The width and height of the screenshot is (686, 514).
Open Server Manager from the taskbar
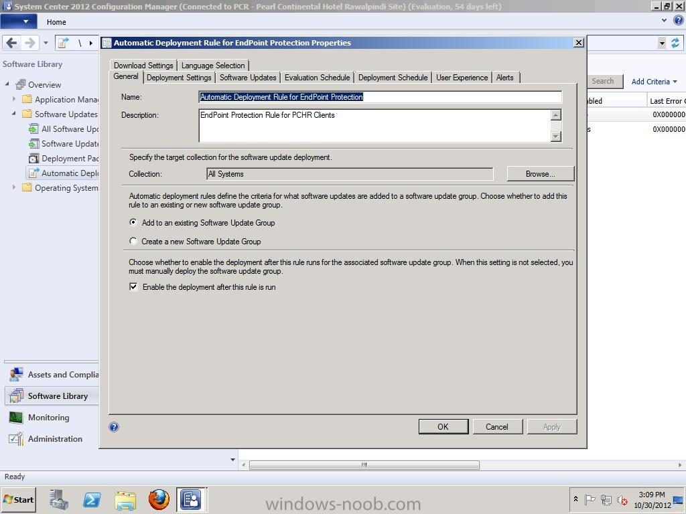click(x=59, y=499)
